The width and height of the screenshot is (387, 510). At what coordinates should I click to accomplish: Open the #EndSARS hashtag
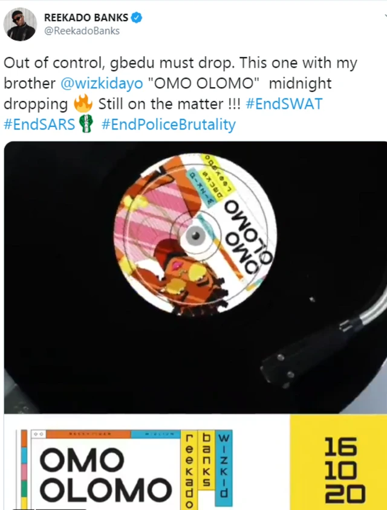[x=39, y=124]
